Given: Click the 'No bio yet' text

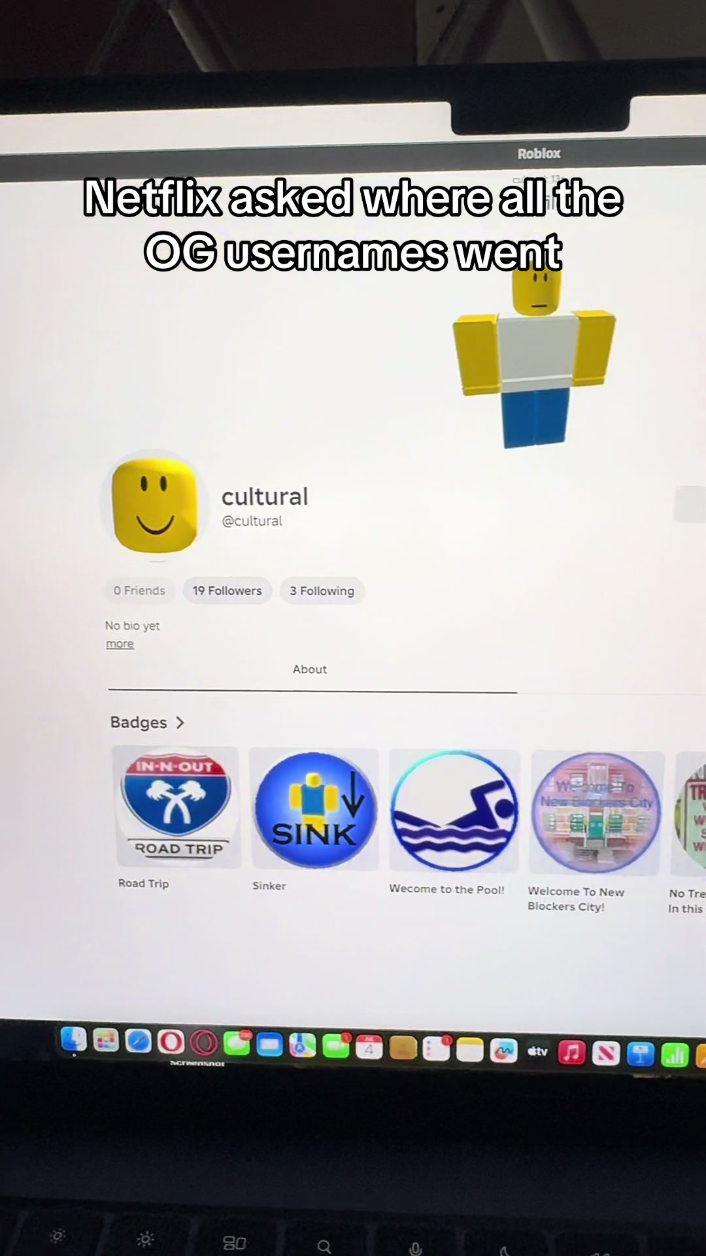Looking at the screenshot, I should [x=133, y=625].
